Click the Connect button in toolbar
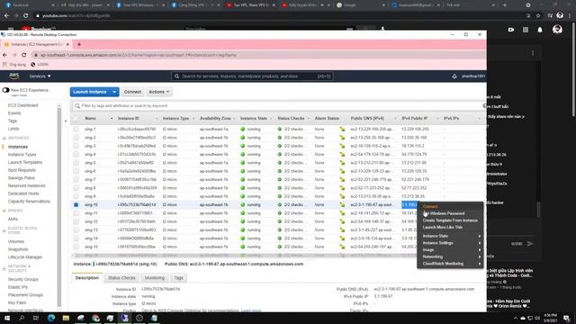Image resolution: width=576 pixels, height=324 pixels. tap(132, 92)
